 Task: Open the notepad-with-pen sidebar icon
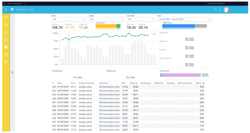6,62
